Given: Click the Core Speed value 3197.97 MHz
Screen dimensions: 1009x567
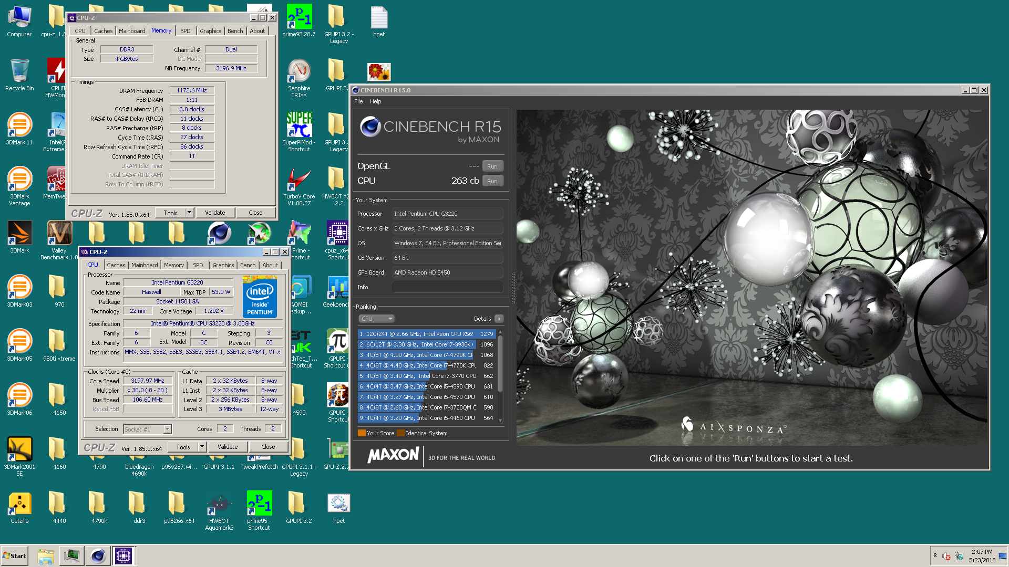Looking at the screenshot, I should (148, 381).
